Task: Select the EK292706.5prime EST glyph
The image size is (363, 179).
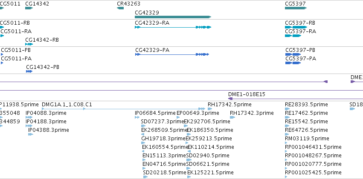Action: 186,126
